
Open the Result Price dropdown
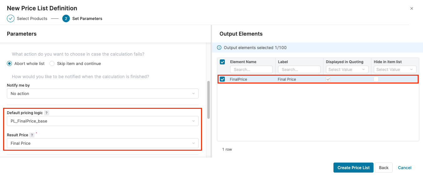(102, 143)
